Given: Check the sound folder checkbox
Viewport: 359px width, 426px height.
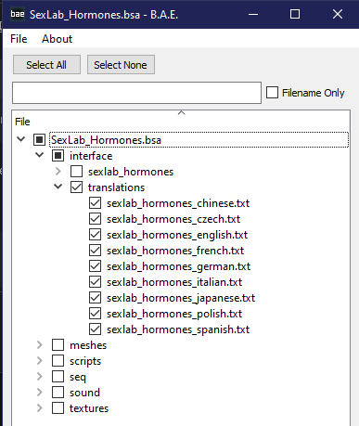Looking at the screenshot, I should coord(58,393).
